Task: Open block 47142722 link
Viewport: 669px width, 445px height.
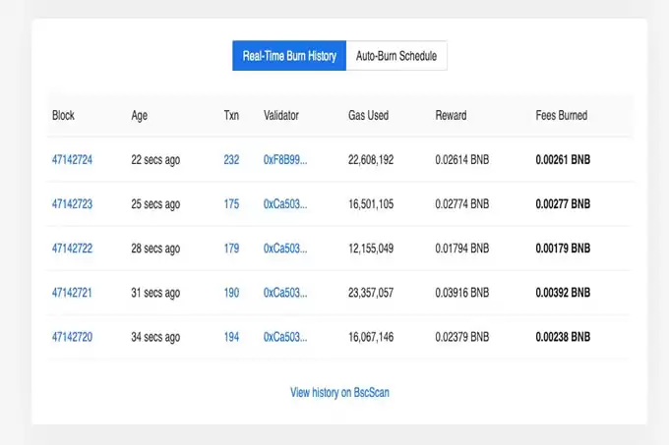Action: point(72,249)
